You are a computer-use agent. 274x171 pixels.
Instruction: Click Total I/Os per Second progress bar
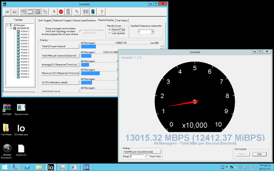120,46
